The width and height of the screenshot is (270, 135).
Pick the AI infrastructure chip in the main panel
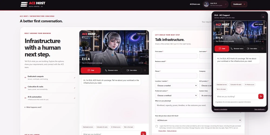(x=116, y=127)
